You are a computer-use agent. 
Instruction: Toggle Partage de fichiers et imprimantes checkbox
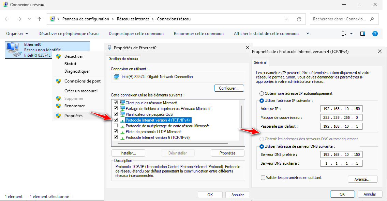click(x=116, y=108)
